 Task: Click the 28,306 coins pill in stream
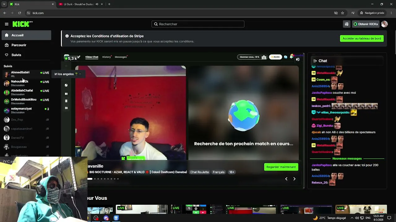[275, 57]
